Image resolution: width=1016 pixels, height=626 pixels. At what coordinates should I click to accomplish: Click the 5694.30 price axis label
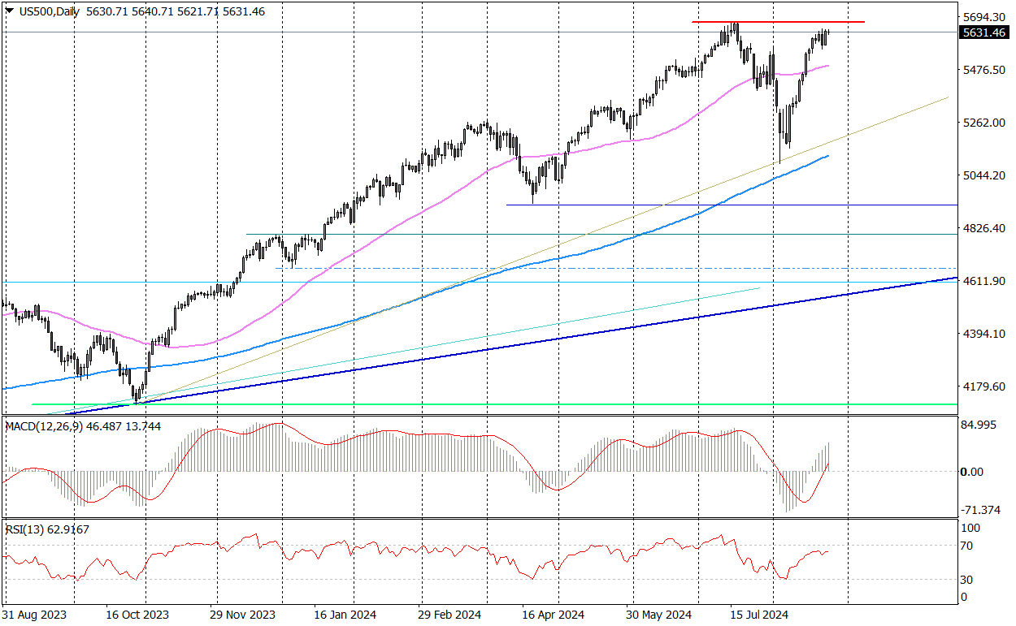tap(984, 17)
